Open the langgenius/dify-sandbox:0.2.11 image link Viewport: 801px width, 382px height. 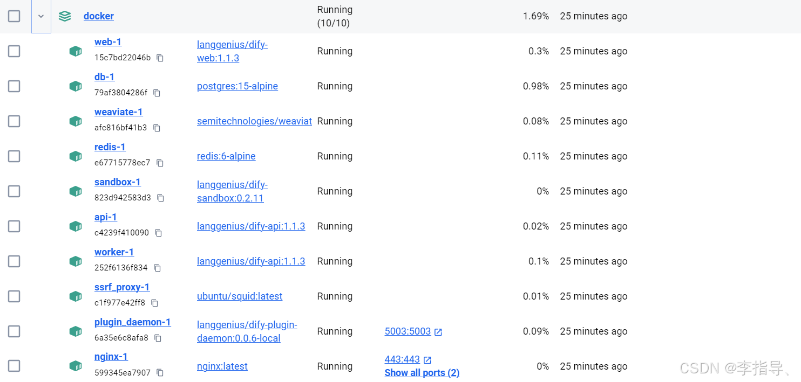click(232, 191)
